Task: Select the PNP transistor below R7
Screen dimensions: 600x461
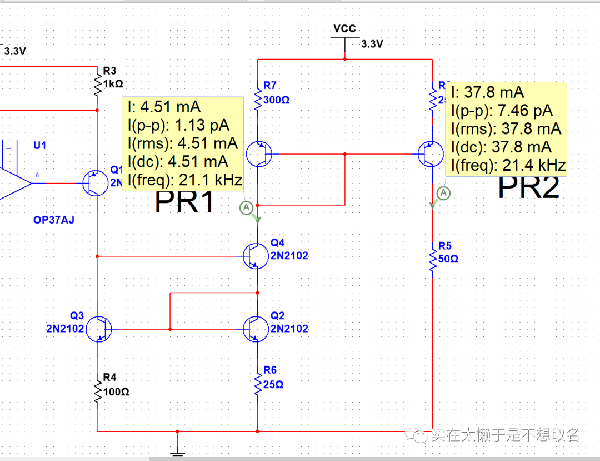Action: (258, 153)
